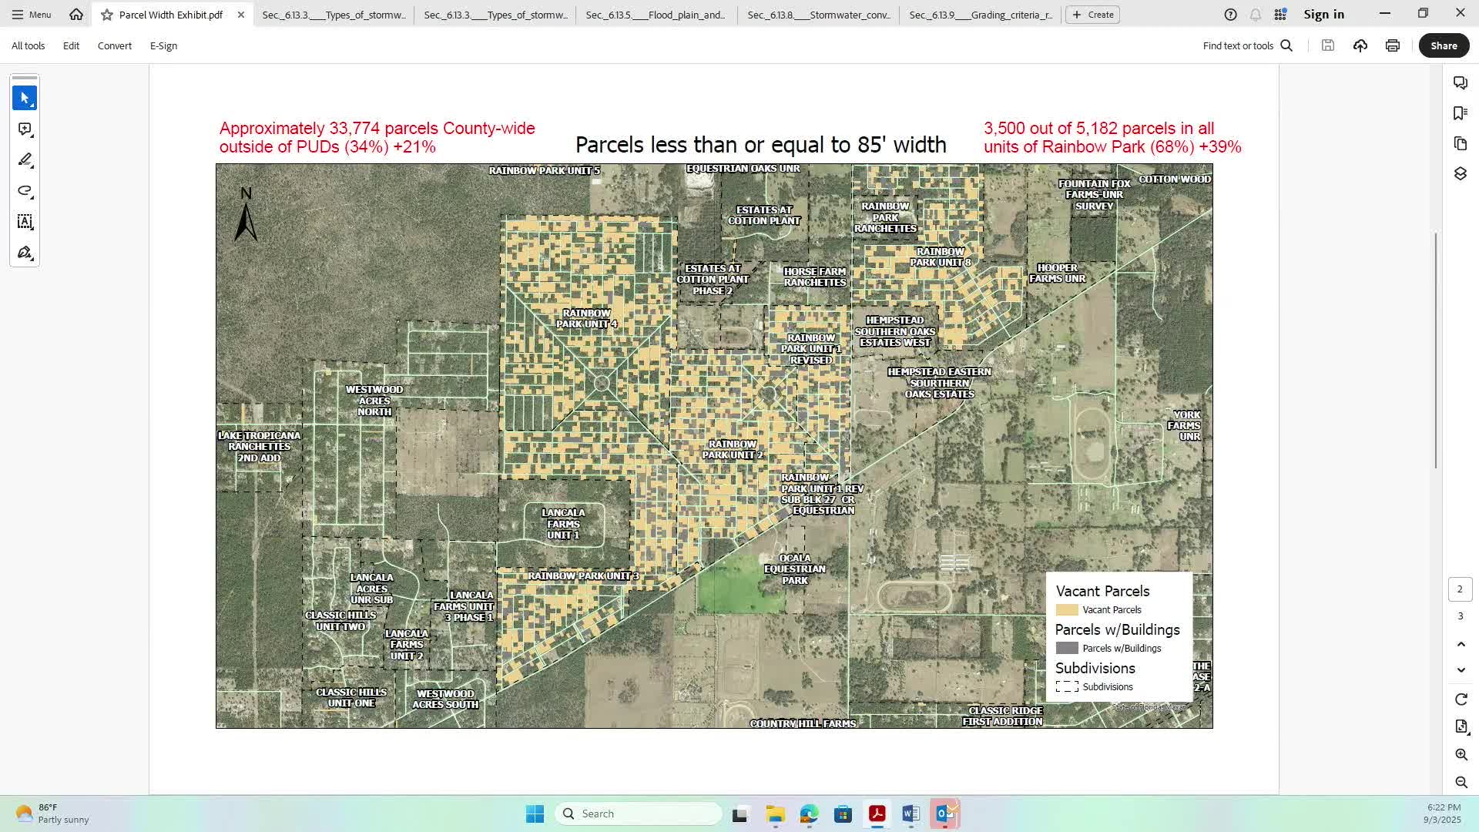Open the Find text or tools search

(x=1248, y=45)
